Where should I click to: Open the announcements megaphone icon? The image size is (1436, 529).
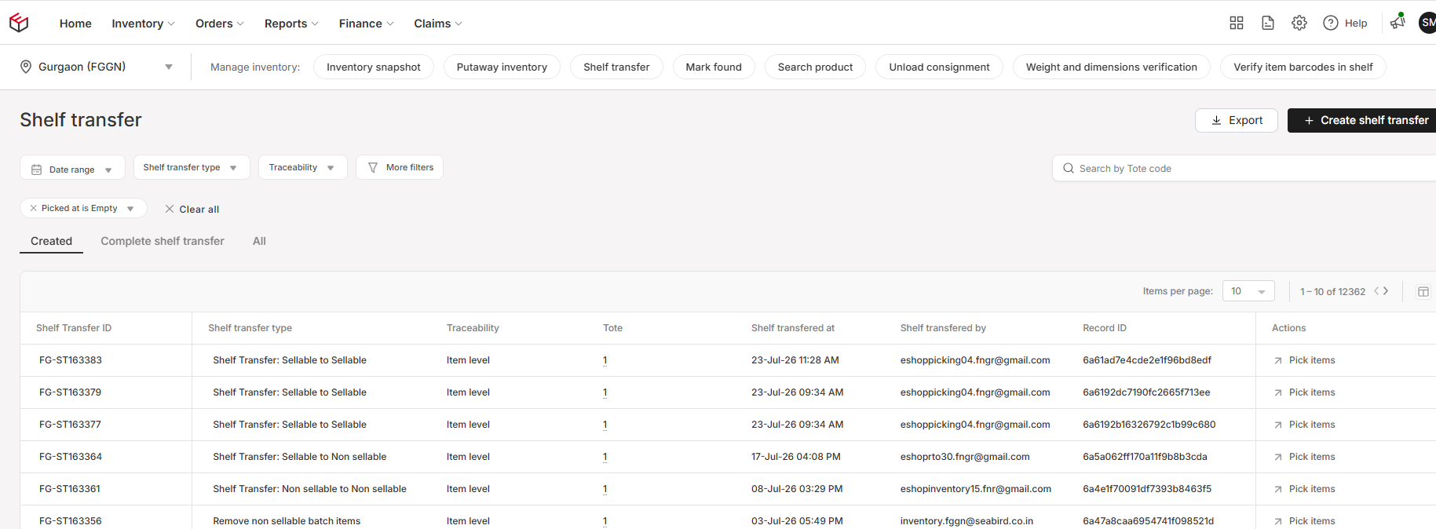[x=1398, y=21]
